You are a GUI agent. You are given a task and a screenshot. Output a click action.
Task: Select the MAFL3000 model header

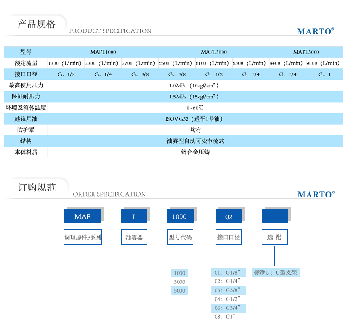[214, 52]
